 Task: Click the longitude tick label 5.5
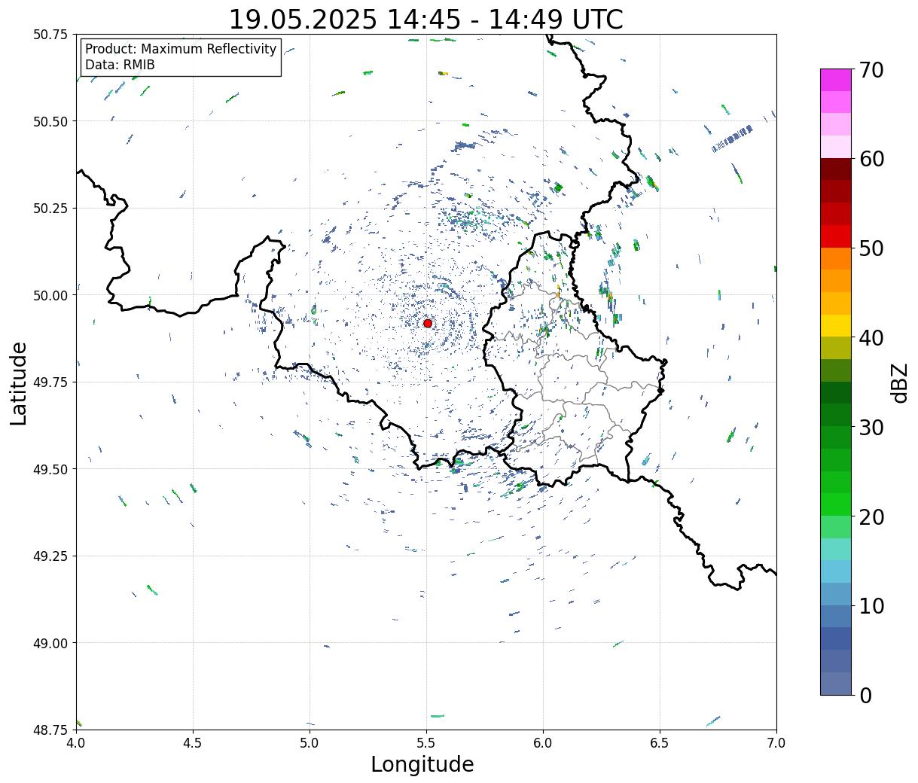[x=426, y=743]
